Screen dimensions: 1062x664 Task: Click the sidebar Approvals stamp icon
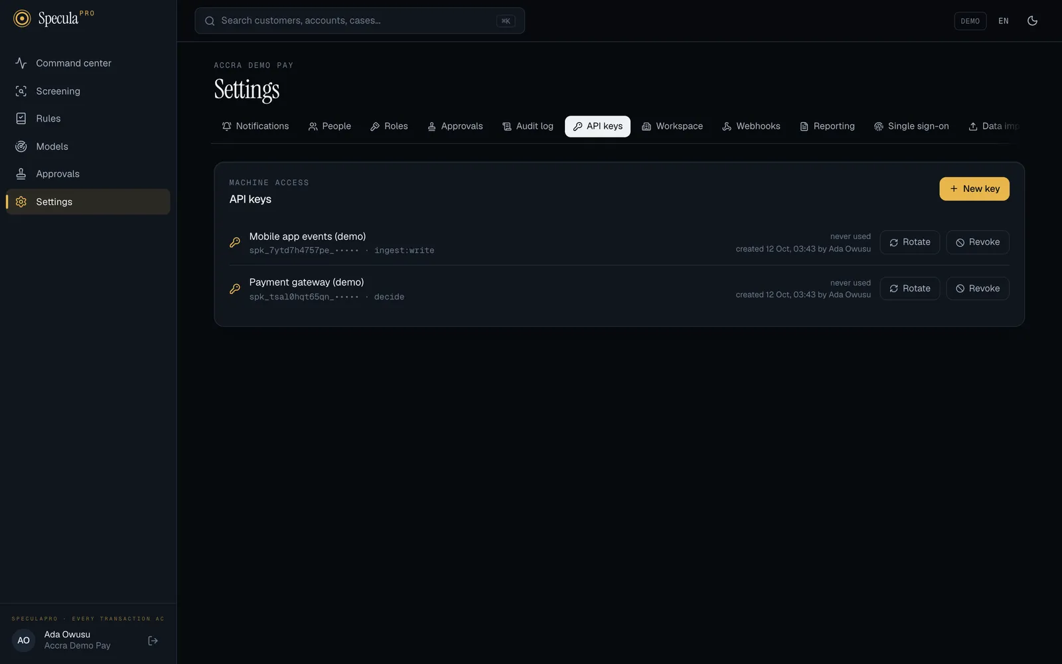21,174
